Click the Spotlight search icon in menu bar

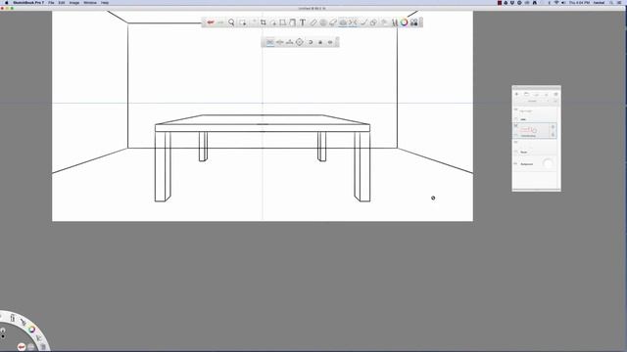[611, 2]
